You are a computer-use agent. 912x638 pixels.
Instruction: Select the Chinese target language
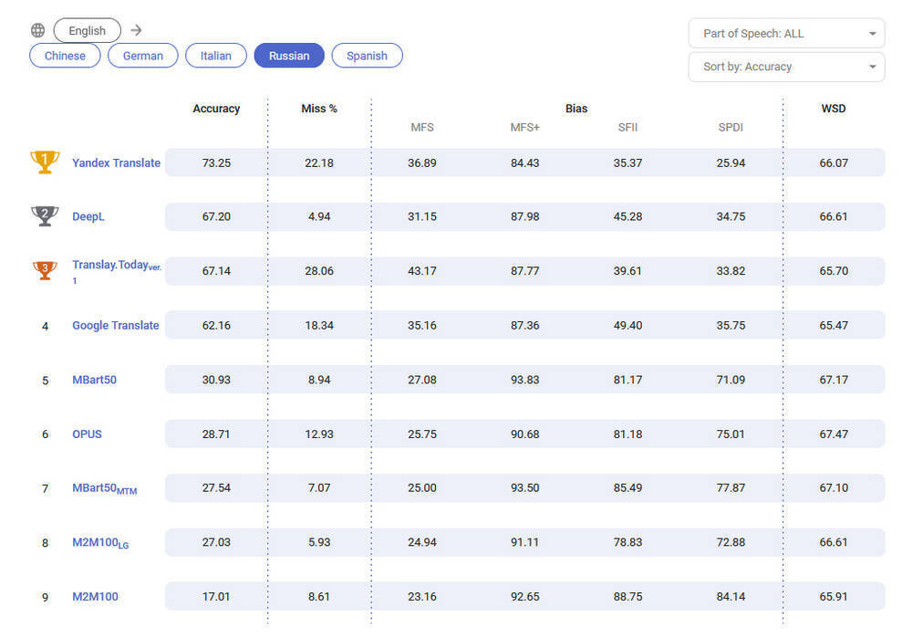[65, 56]
